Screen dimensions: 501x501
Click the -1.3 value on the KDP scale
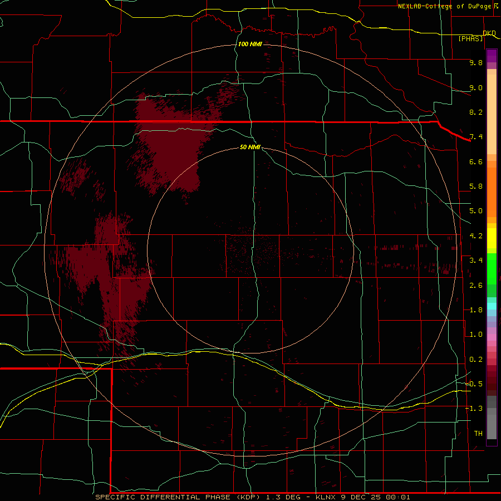474,409
